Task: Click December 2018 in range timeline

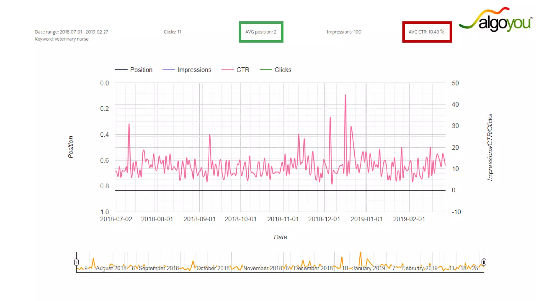Action: point(313,268)
